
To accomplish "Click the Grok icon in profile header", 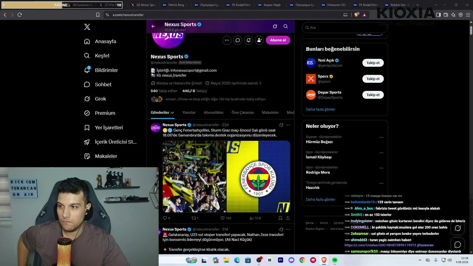I will (x=275, y=26).
